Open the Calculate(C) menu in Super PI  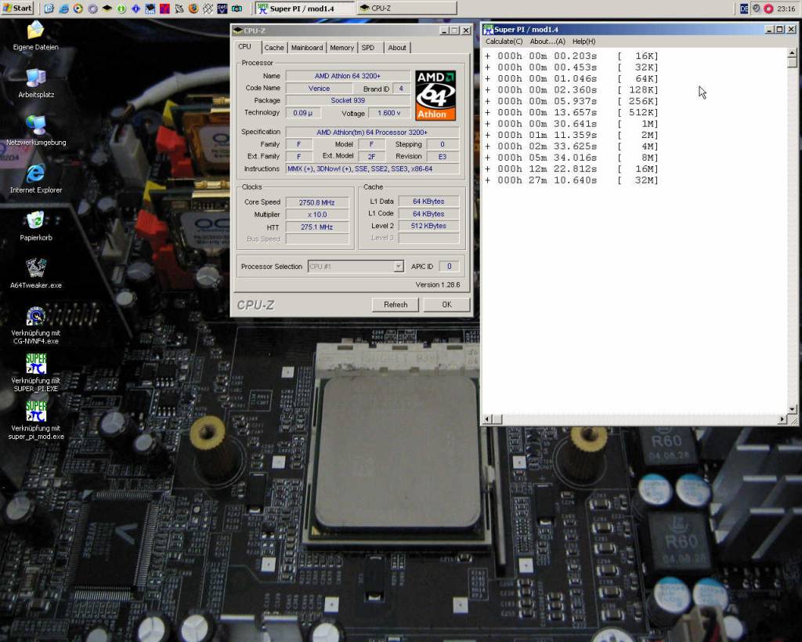[x=504, y=42]
